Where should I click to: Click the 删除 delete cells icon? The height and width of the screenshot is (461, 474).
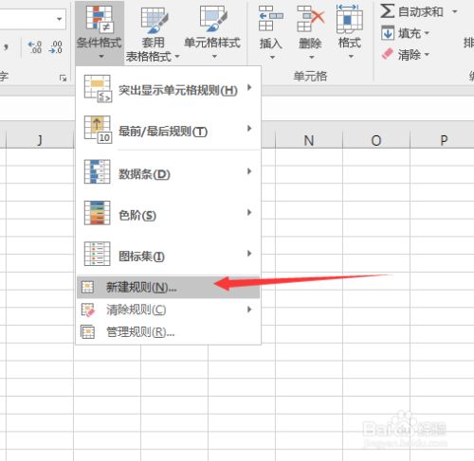(x=311, y=19)
